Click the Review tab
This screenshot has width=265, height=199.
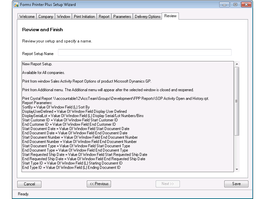170,16
